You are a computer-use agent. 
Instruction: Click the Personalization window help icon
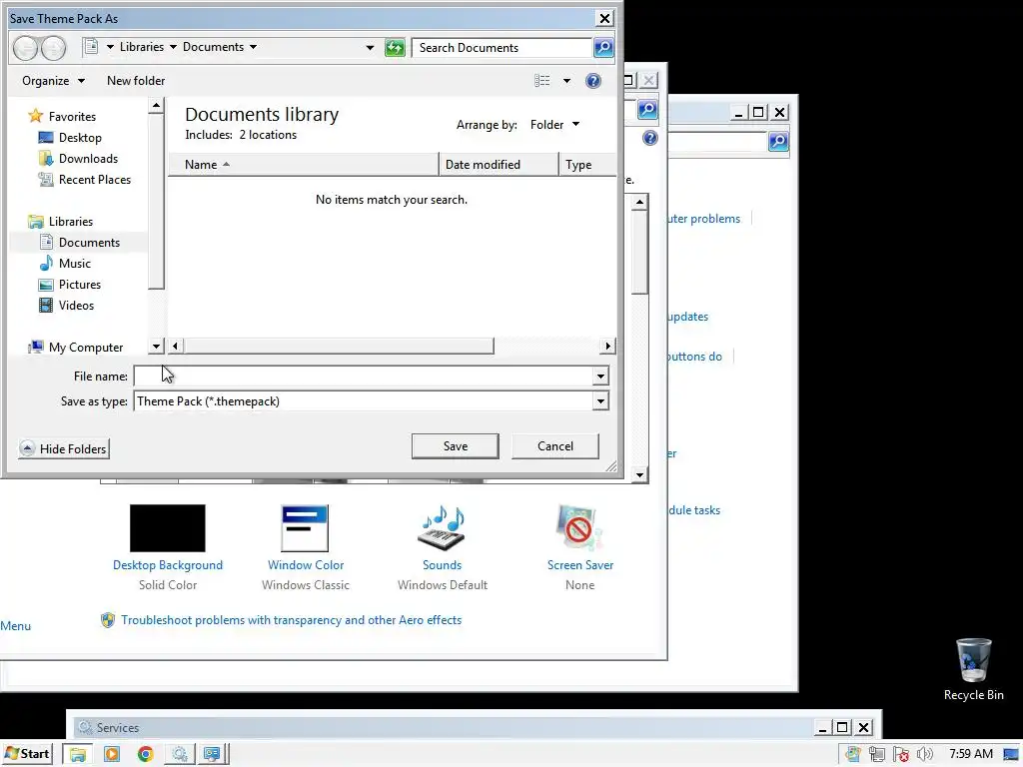(x=649, y=138)
